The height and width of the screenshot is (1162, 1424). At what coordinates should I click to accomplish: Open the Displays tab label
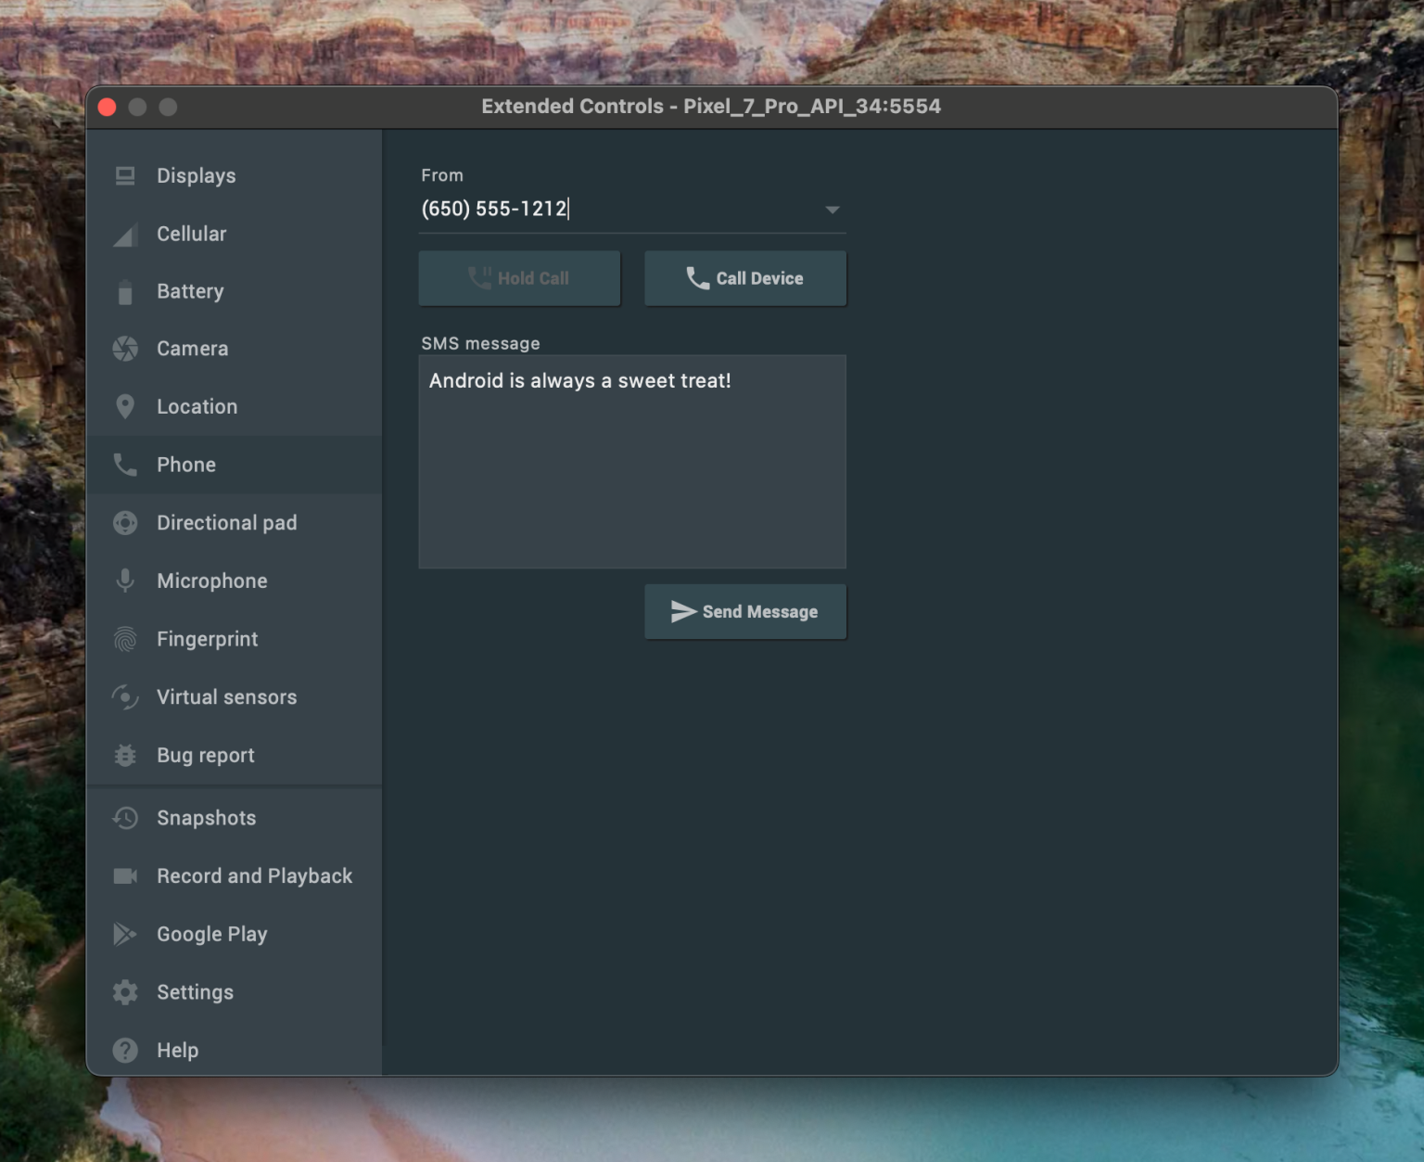point(197,175)
